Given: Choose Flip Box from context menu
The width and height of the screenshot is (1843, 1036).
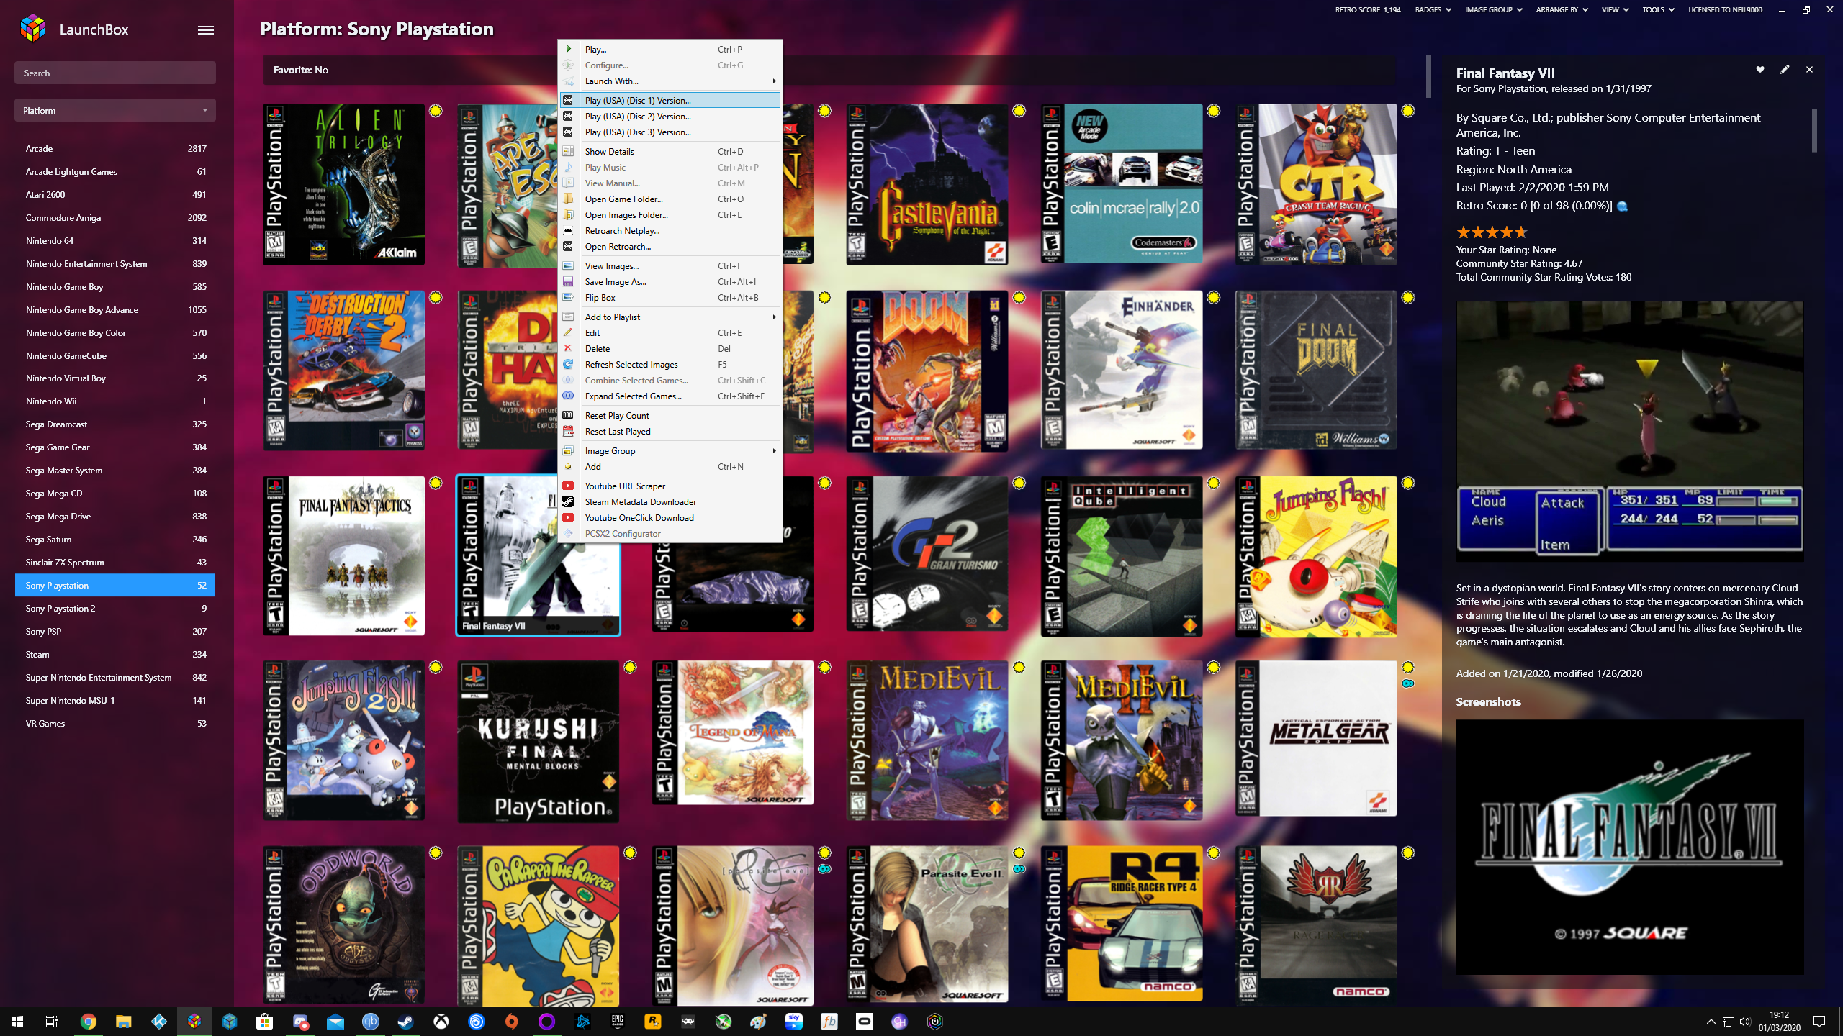Looking at the screenshot, I should point(670,298).
